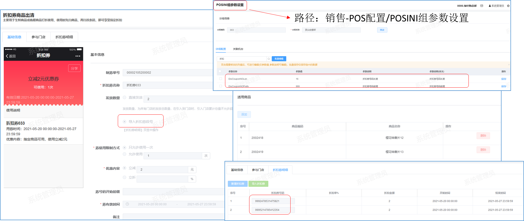The height and width of the screenshot is (221, 524).
Task: Click the power logout icon in the header
Action: tap(508, 6)
